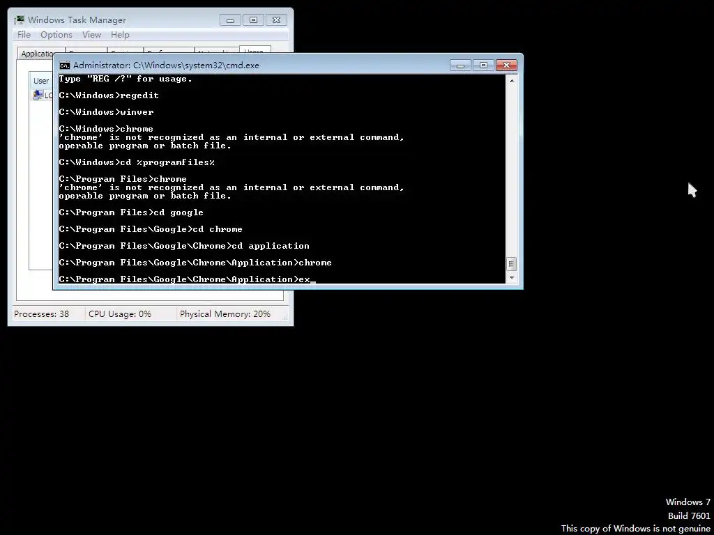Screen dimensions: 714x535
Task: Open the File menu in Task Manager
Action: point(24,35)
